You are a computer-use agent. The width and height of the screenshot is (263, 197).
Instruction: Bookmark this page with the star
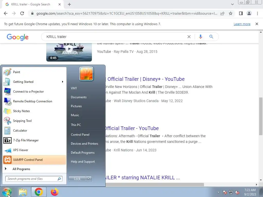(x=231, y=13)
